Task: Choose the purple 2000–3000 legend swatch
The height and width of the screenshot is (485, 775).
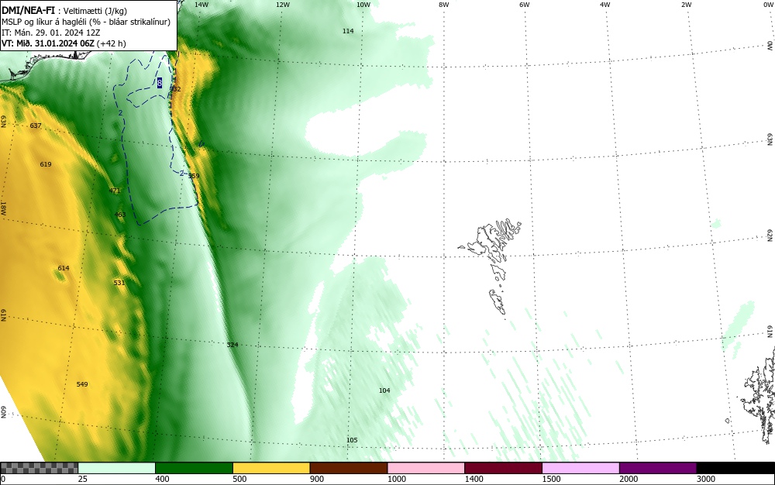Action: [x=658, y=468]
